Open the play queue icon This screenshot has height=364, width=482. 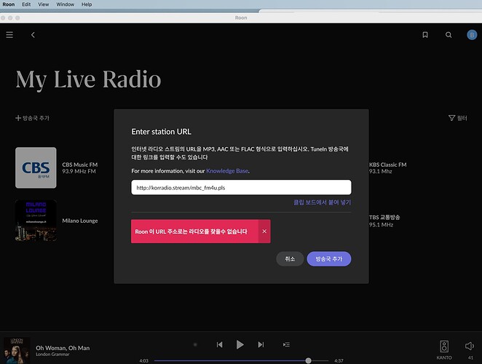click(286, 344)
